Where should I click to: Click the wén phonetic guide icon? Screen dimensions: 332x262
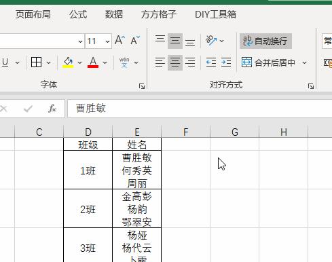click(x=124, y=62)
